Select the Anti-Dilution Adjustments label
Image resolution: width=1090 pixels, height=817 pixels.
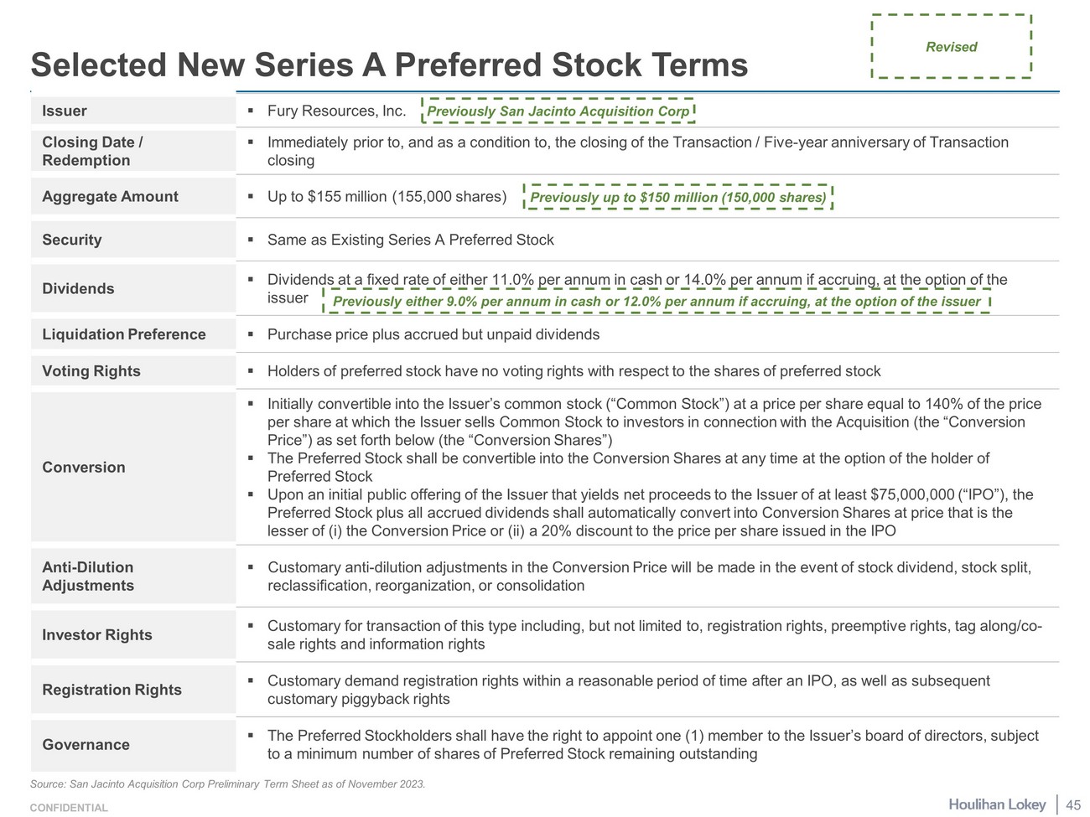[88, 577]
